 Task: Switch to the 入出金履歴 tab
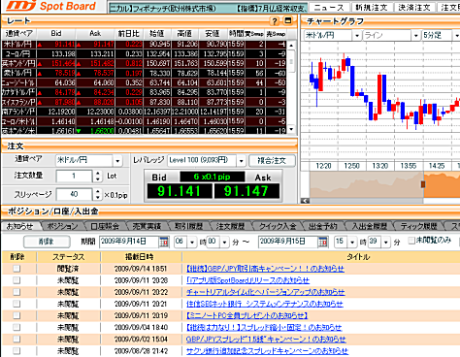369,226
